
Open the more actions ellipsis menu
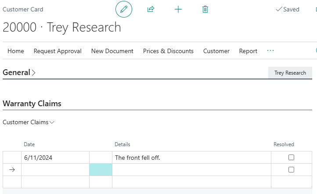click(270, 51)
